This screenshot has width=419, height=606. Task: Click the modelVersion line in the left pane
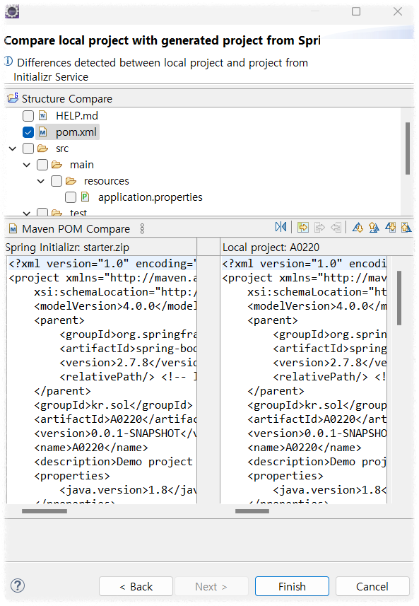(115, 306)
